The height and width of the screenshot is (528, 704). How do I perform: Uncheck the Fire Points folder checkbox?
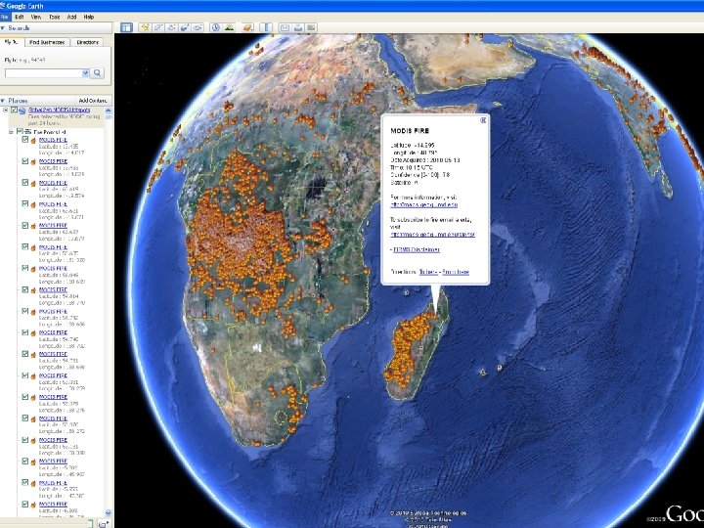20,132
